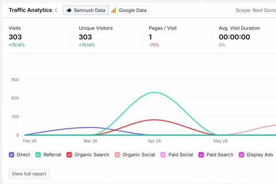Click the Avg. Visit Duration label
Image resolution: width=276 pixels, height=184 pixels.
(239, 28)
